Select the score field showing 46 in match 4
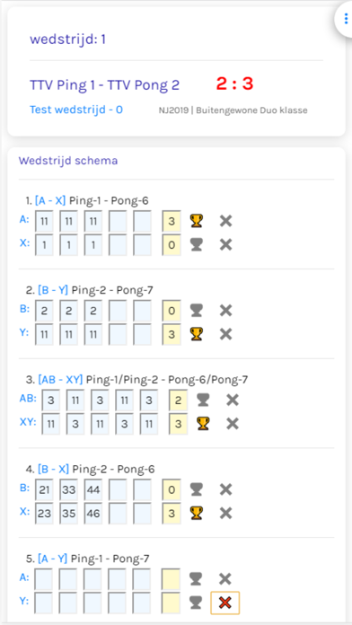 pyautogui.click(x=92, y=513)
